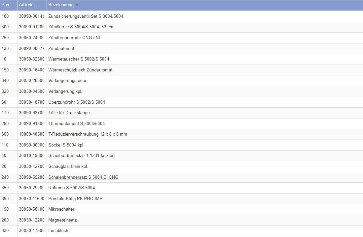Select the Mikroschalter row
Image resolution: width=363 pixels, height=237 pixels.
(x=61, y=209)
